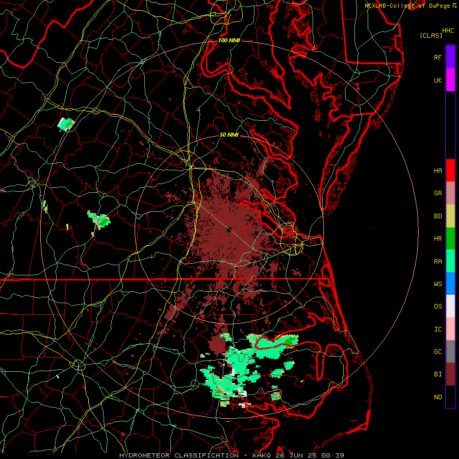Click the "HHC" product code text

click(x=448, y=31)
